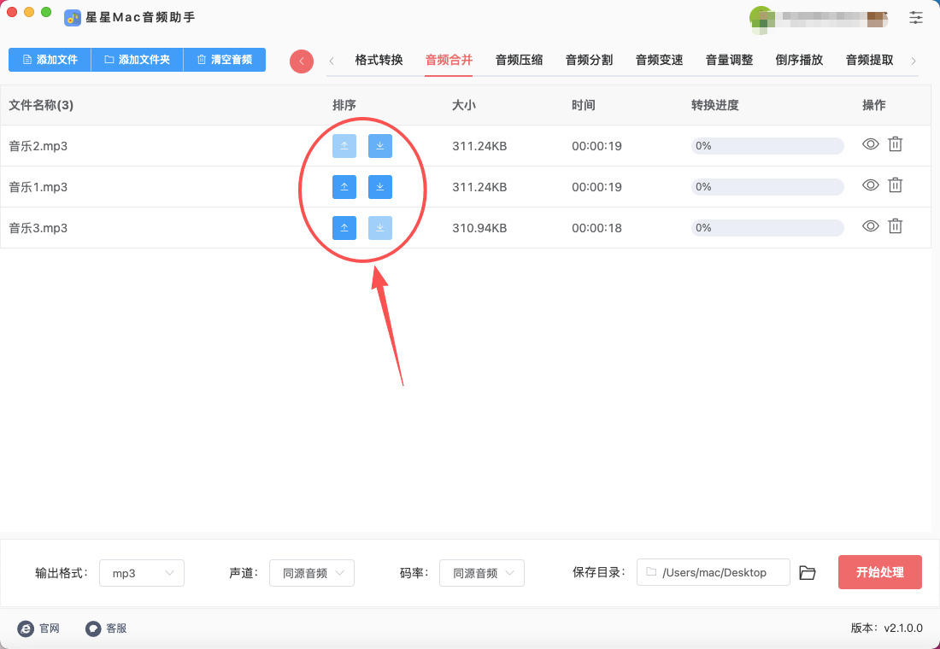Click the 添加文件 button
Image resolution: width=940 pixels, height=649 pixels.
pyautogui.click(x=50, y=60)
